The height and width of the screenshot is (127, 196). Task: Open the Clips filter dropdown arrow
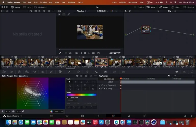tap(156, 7)
